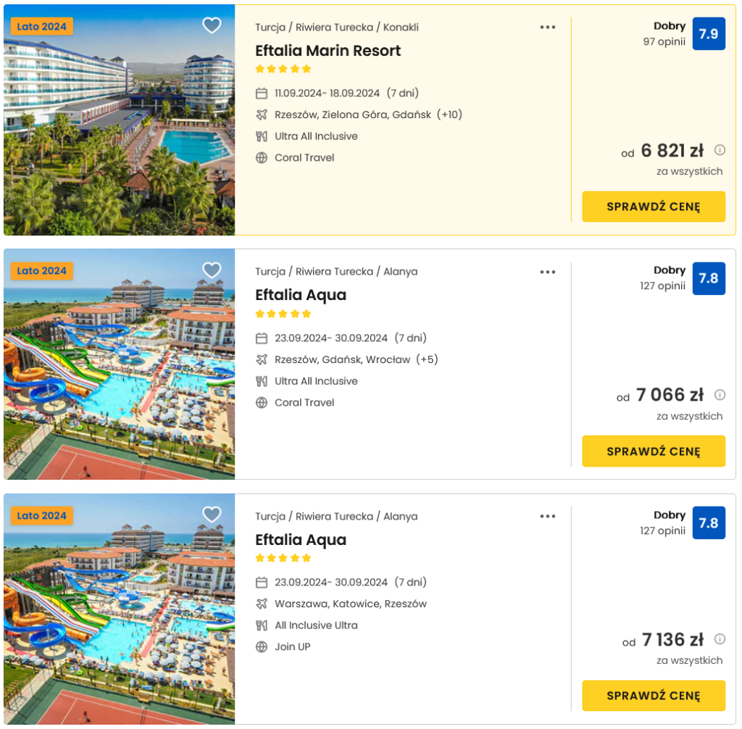Toggle heart on Join UP Eftalia Aqua
The height and width of the screenshot is (729, 742).
point(212,515)
